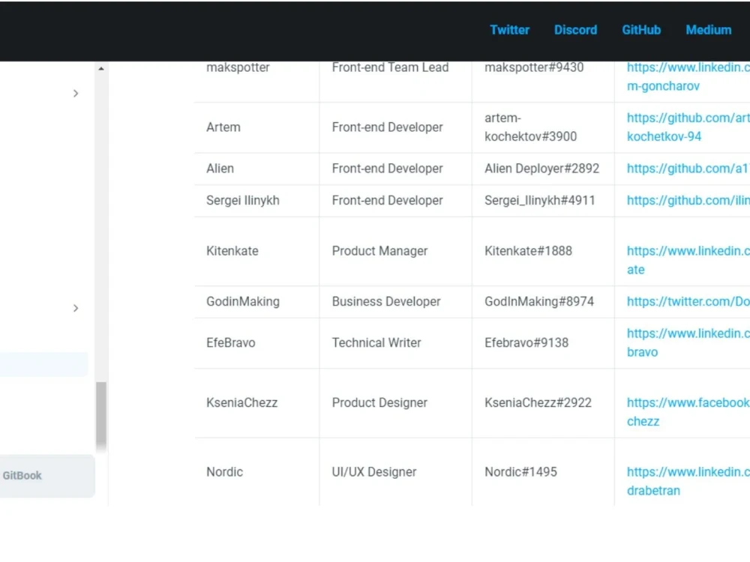Open Kitenkate's LinkedIn profile link
The width and height of the screenshot is (750, 562).
coord(688,260)
